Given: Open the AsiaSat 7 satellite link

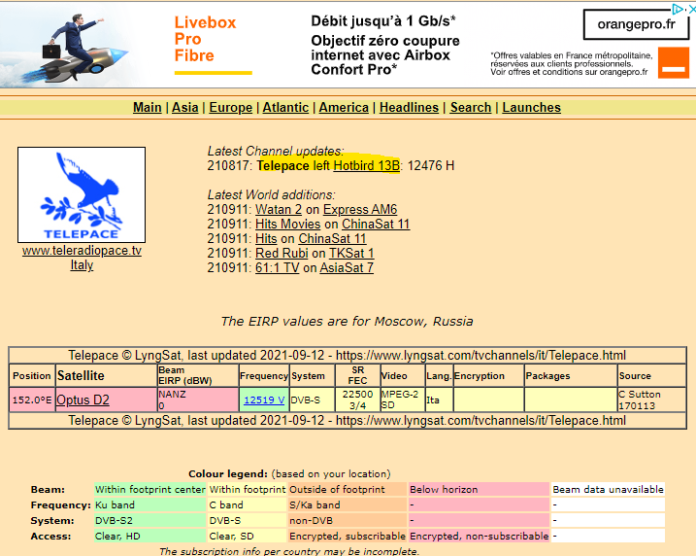Looking at the screenshot, I should 347,268.
